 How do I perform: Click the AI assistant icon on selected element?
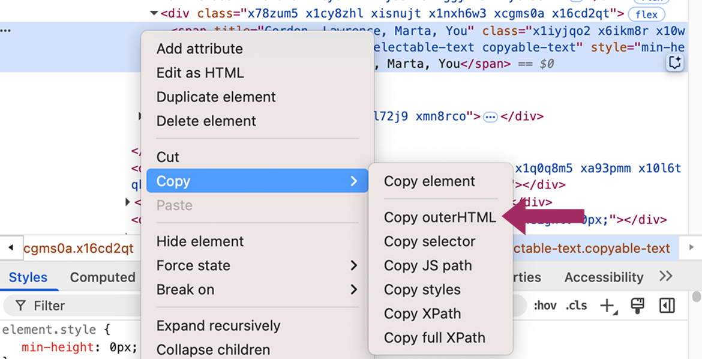[674, 62]
